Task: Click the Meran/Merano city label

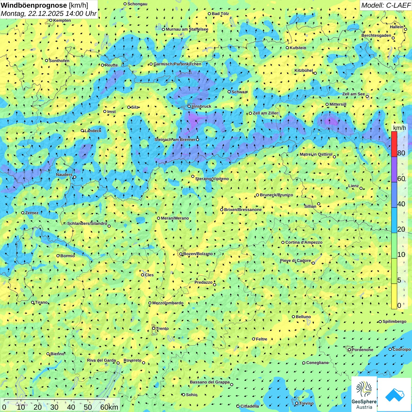Action: click(175, 218)
